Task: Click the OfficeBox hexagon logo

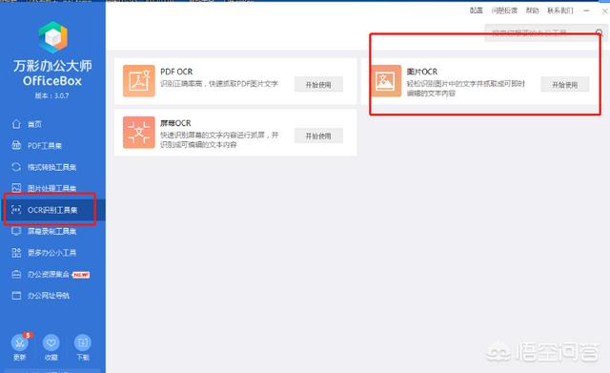Action: [53, 37]
